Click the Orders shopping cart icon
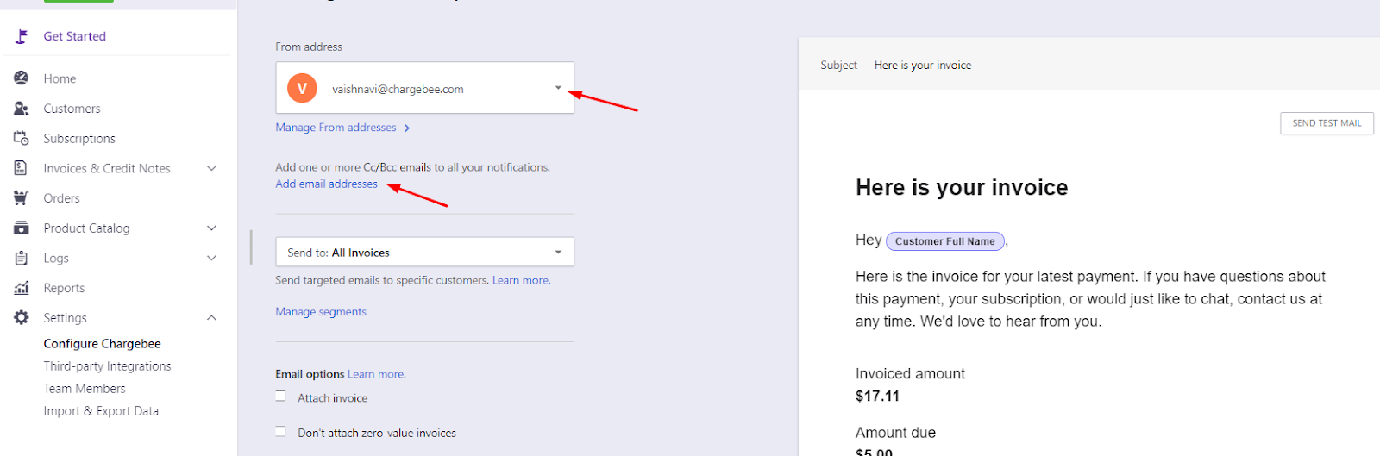The width and height of the screenshot is (1380, 456). [22, 198]
